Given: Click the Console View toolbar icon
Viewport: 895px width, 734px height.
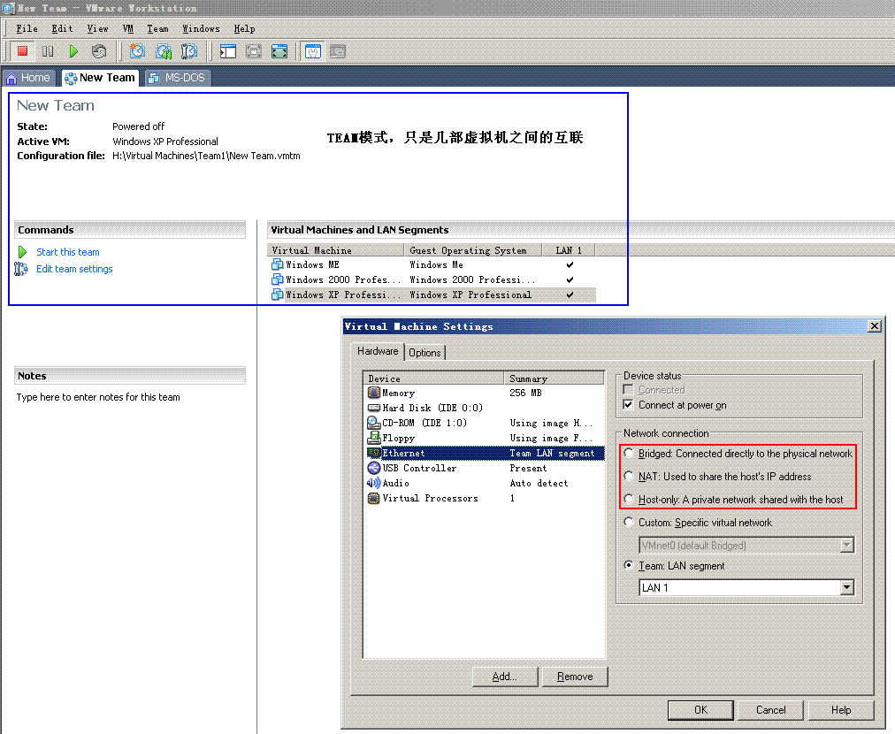Looking at the screenshot, I should tap(338, 51).
